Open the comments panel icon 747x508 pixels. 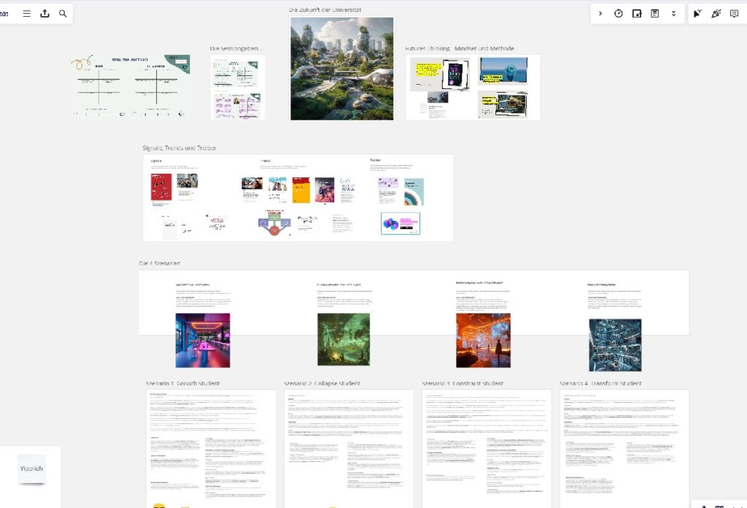point(734,13)
